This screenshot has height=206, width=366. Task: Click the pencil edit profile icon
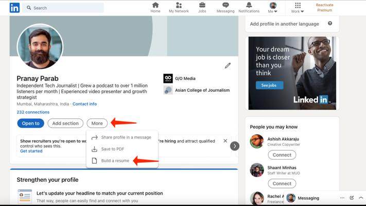(228, 65)
